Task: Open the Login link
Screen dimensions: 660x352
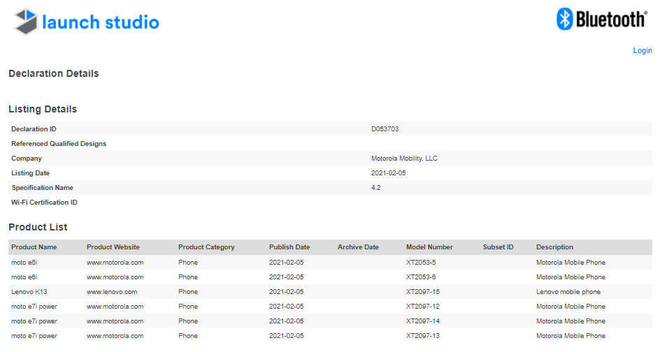Action: (x=642, y=50)
